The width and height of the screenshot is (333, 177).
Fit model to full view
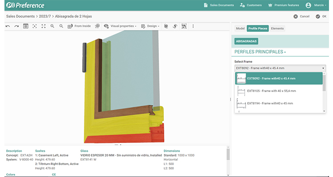(44, 26)
